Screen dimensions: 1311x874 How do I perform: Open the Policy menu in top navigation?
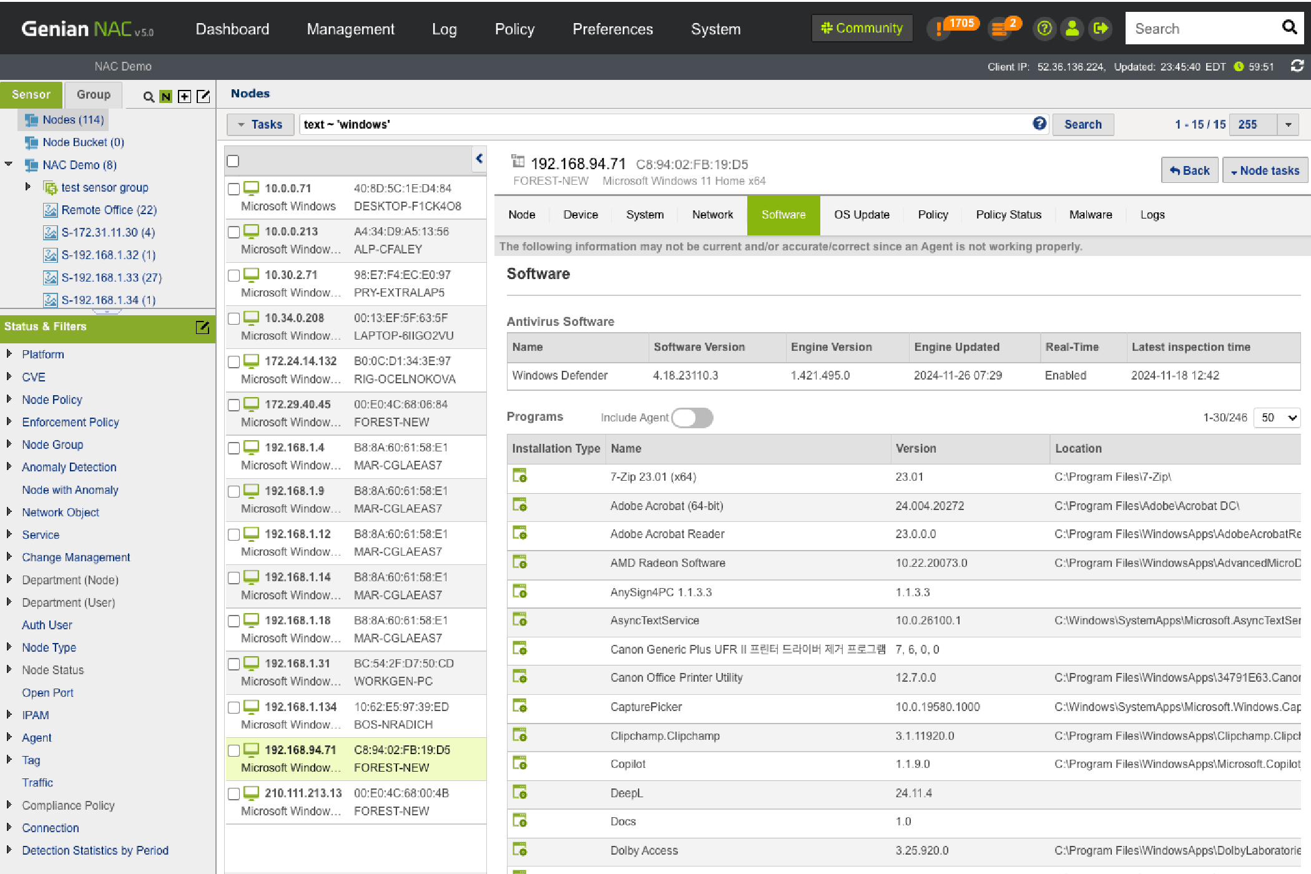click(x=514, y=29)
